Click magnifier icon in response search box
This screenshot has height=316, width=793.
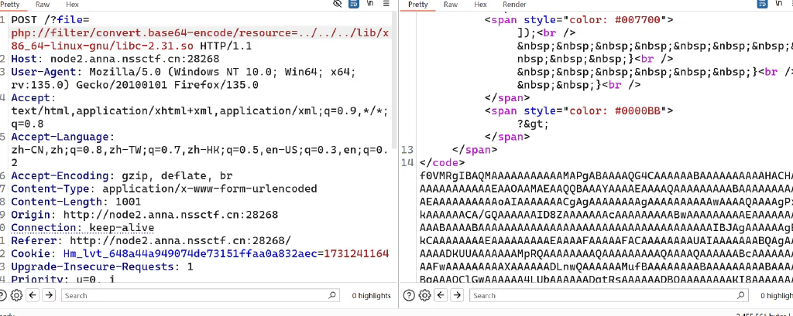(741, 295)
